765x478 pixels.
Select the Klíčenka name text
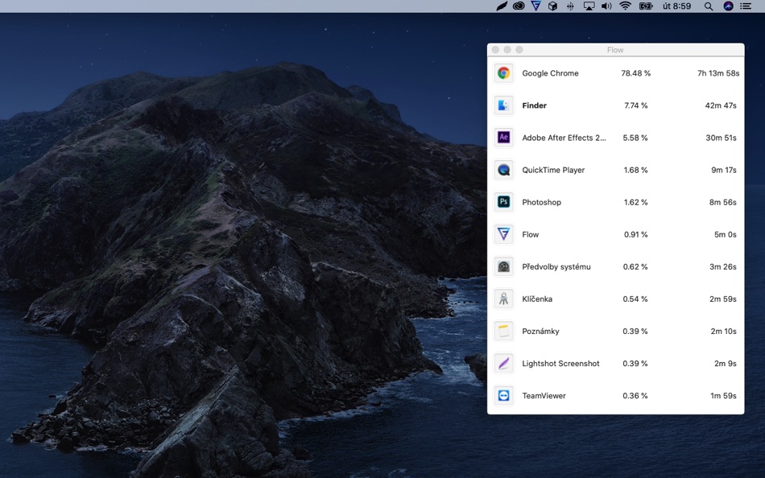pos(537,299)
